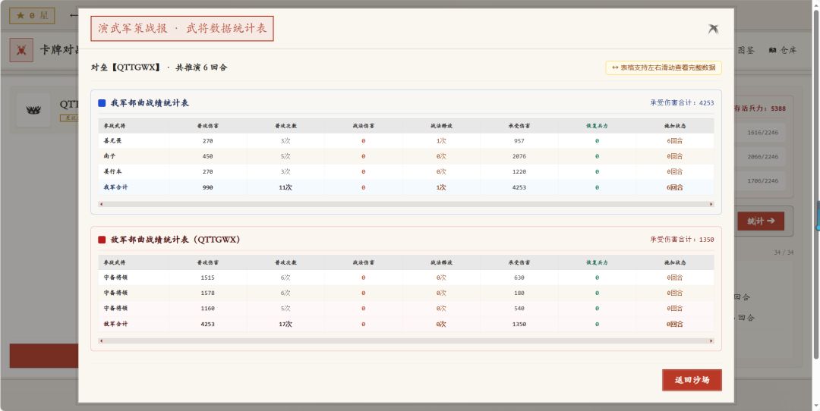
Task: Click 南子's 承受伤害 value 2076
Action: (x=519, y=156)
